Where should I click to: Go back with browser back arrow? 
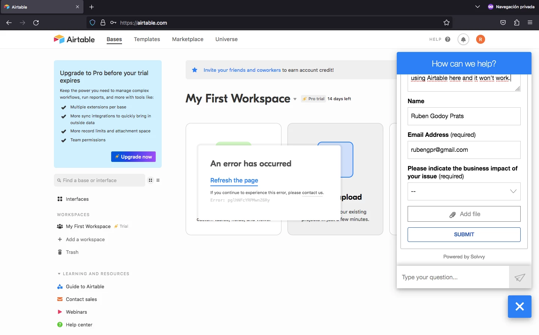pyautogui.click(x=9, y=23)
